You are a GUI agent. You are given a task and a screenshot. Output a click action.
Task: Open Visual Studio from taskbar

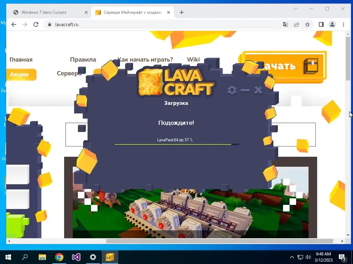pos(76,257)
